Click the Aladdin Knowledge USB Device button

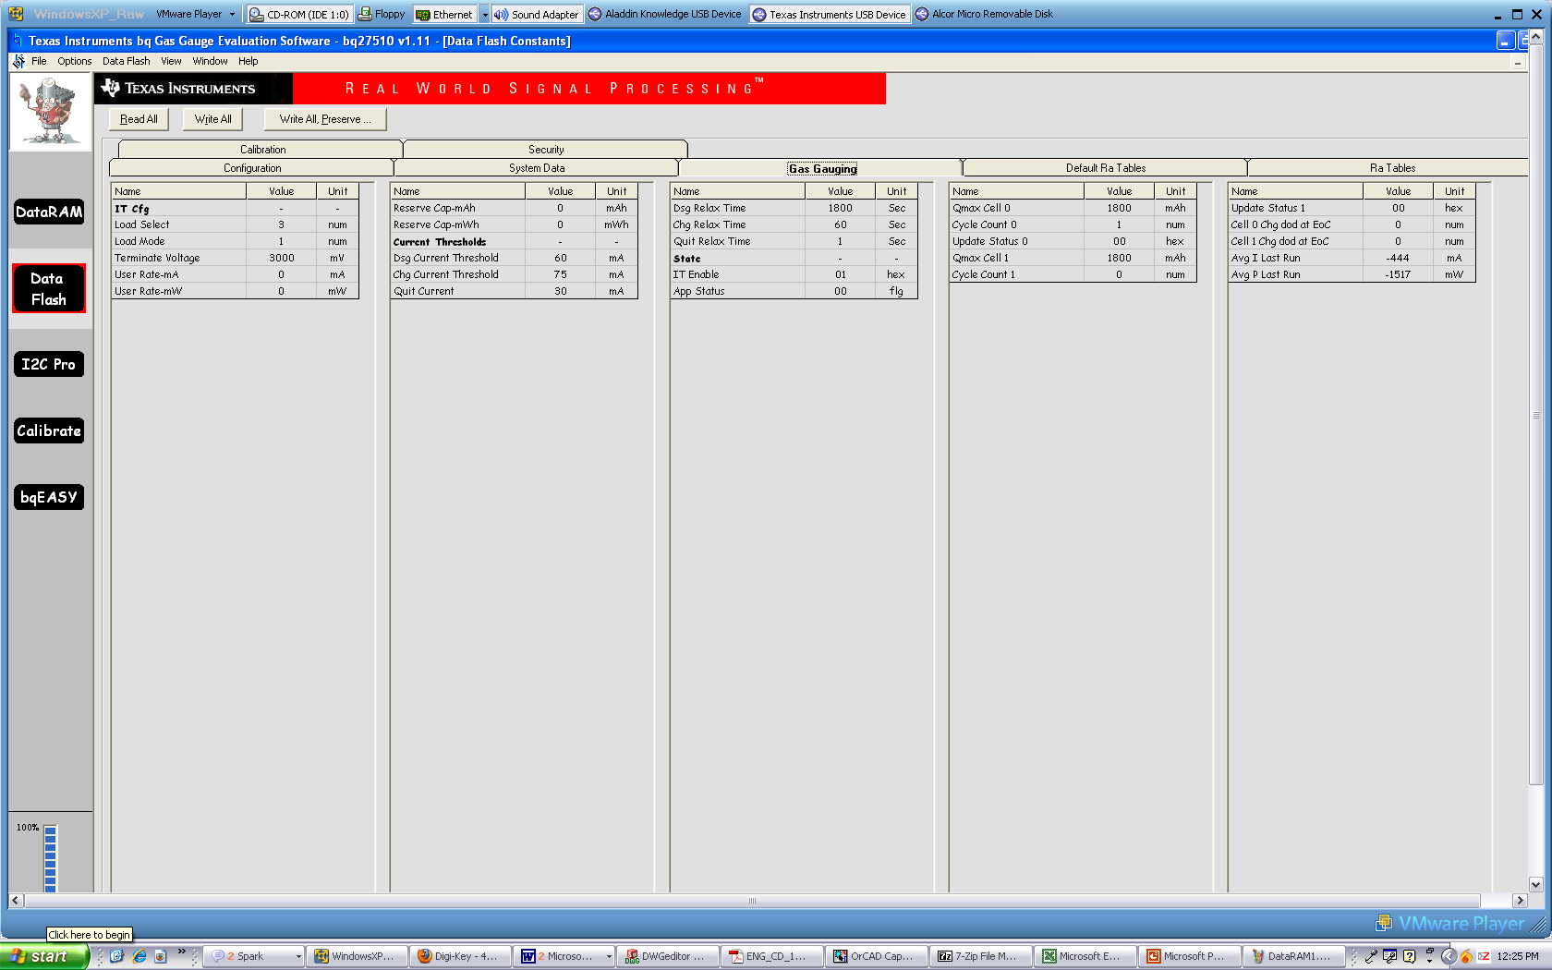pos(665,14)
